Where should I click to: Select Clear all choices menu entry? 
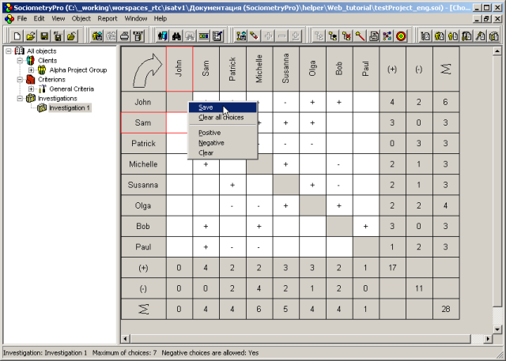click(221, 118)
